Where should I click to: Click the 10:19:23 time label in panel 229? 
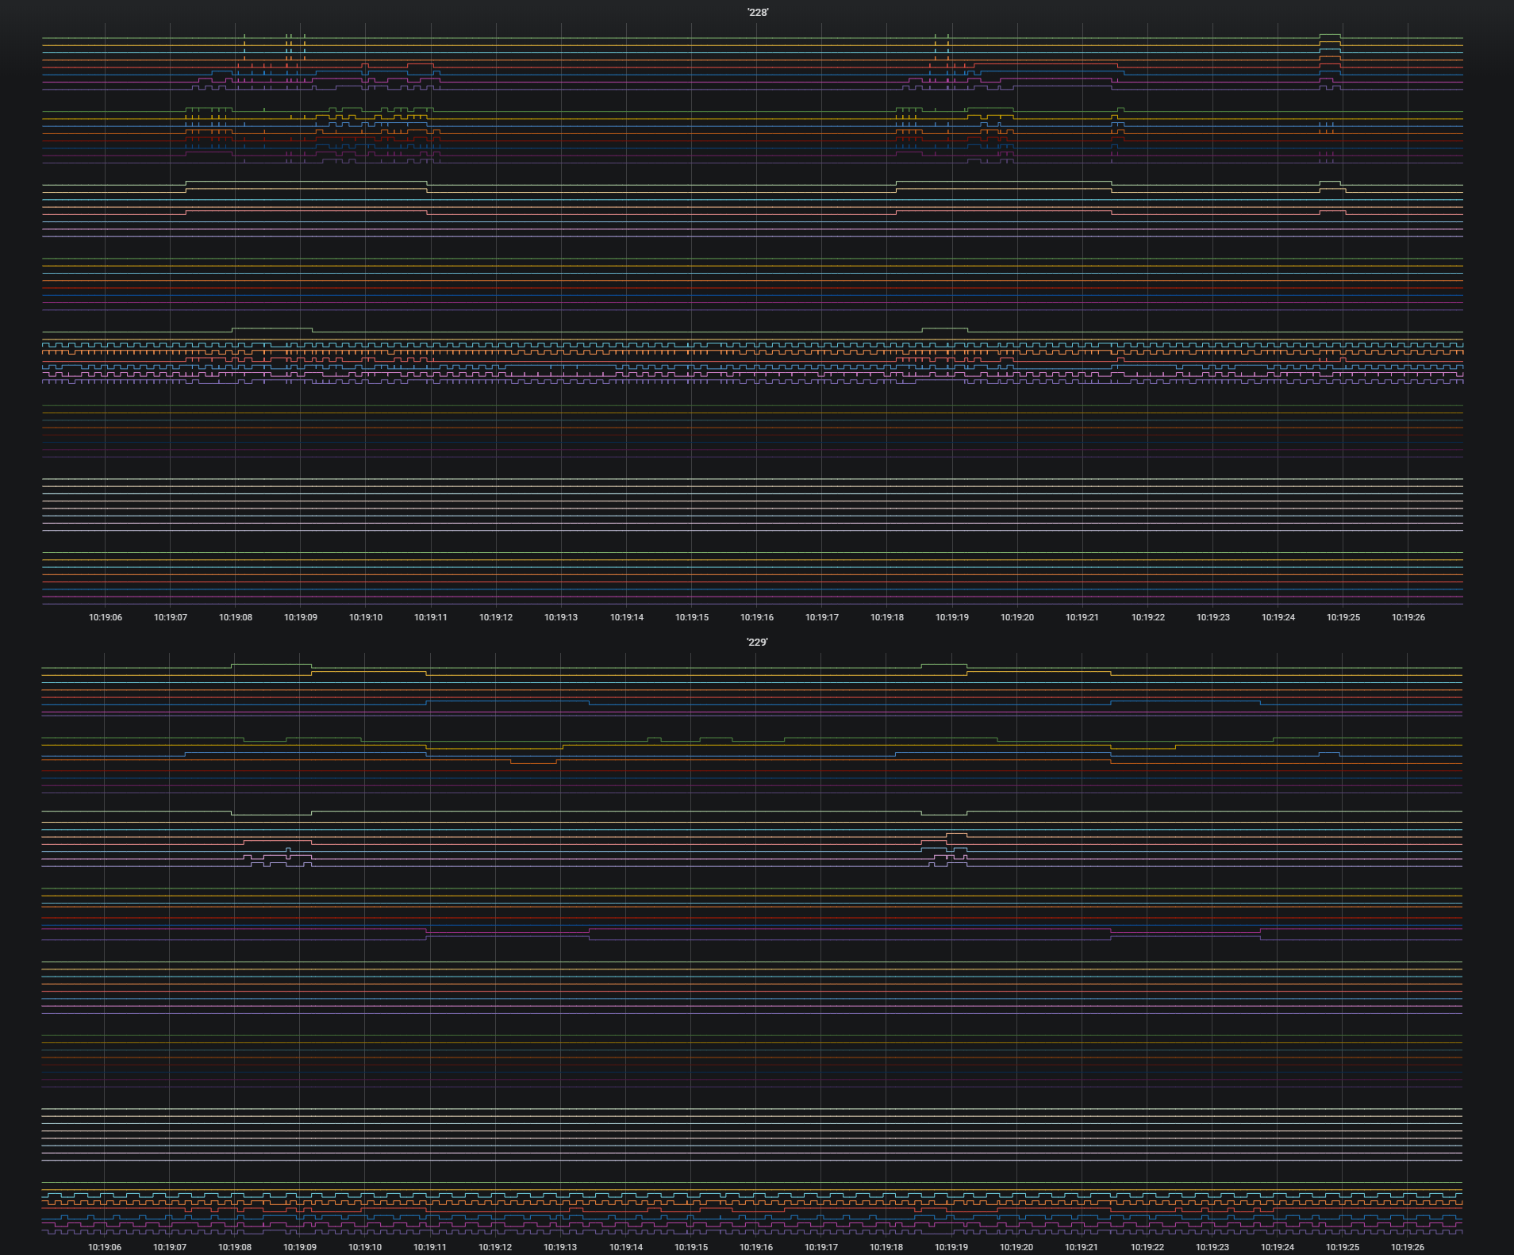[1212, 1247]
